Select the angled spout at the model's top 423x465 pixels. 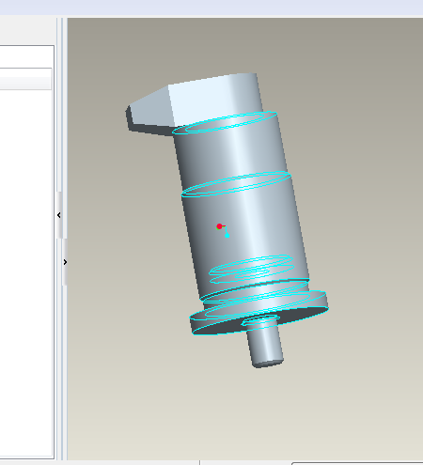coord(150,110)
